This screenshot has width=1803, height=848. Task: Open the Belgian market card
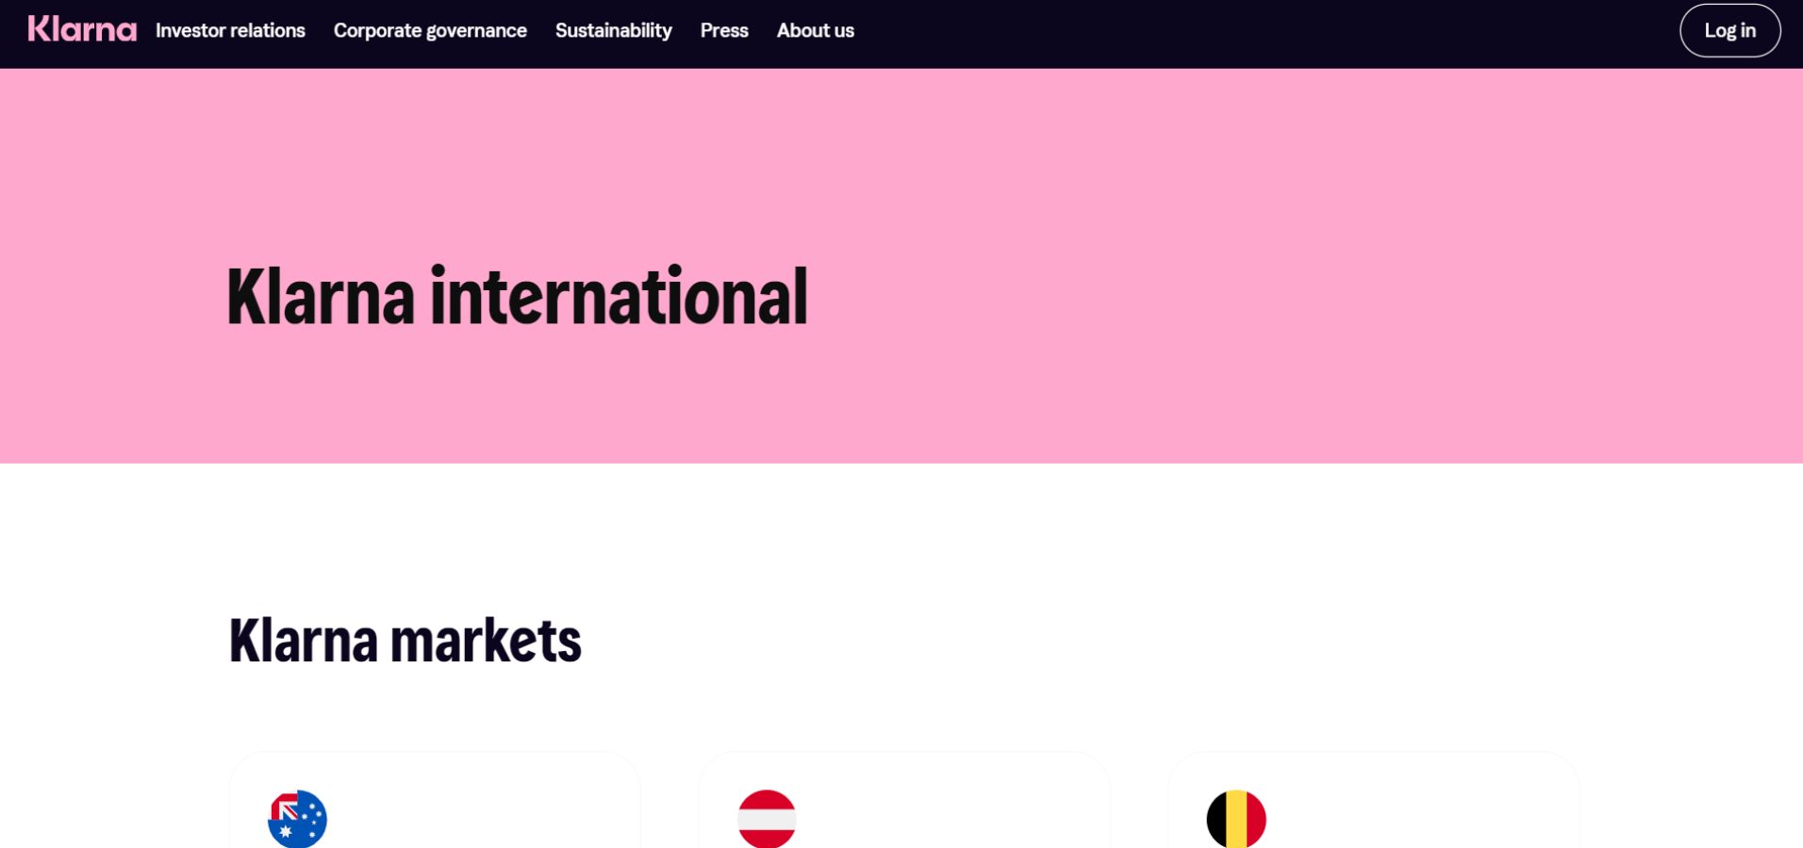(1373, 800)
